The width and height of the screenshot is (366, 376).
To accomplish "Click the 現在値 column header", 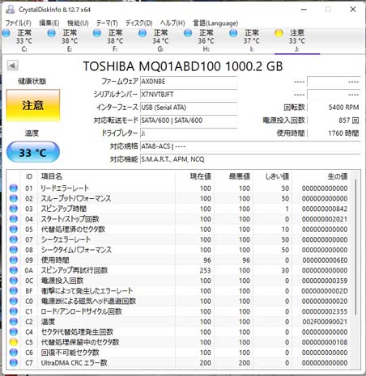I will 194,176.
